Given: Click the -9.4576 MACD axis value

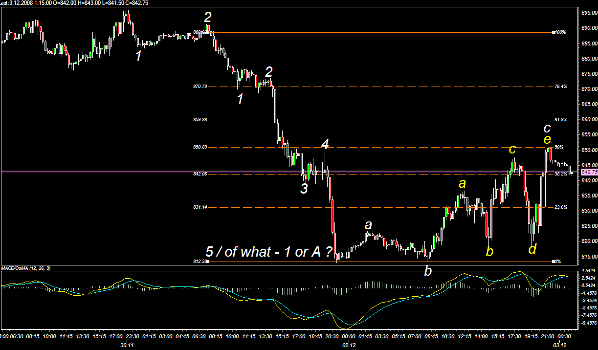Looking at the screenshot, I should tap(588, 323).
